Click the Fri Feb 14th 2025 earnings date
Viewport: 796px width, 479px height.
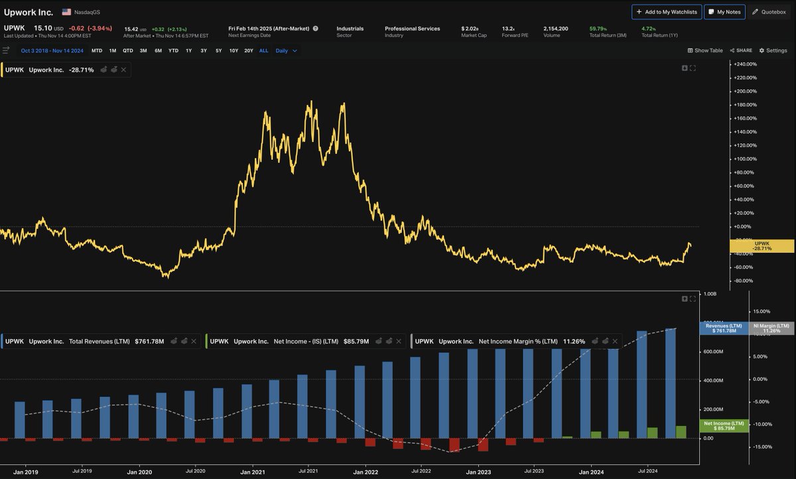click(269, 29)
